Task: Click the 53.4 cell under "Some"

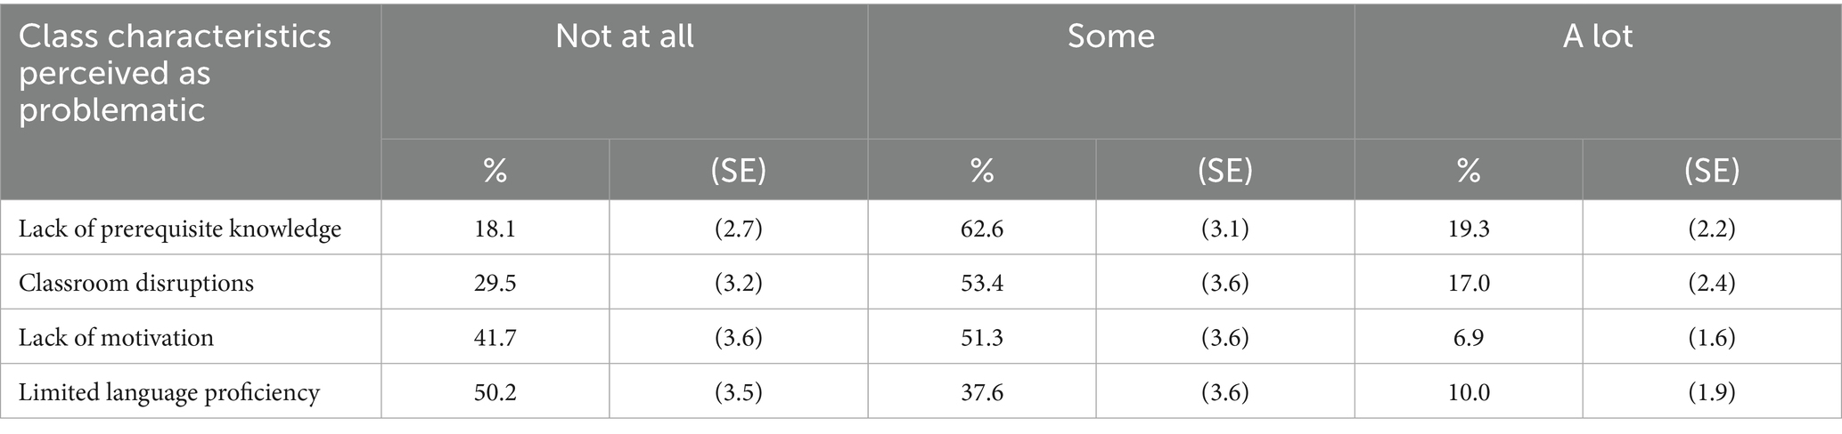Action: click(x=981, y=283)
